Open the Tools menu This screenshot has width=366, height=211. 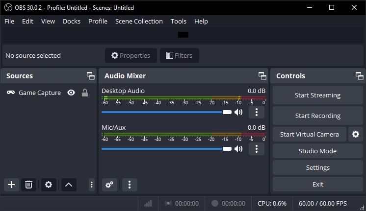coord(179,22)
